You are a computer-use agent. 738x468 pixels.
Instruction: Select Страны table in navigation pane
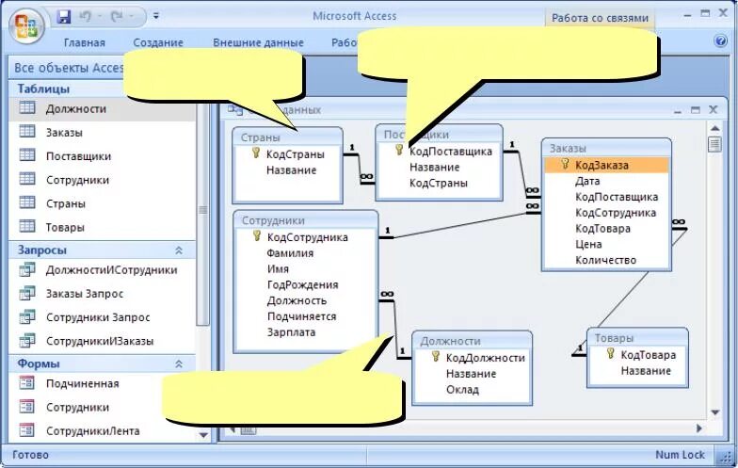pyautogui.click(x=66, y=203)
